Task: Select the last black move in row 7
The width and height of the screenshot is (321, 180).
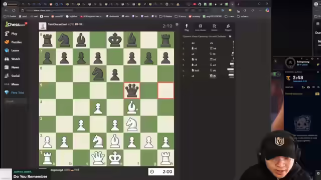Action: [213, 76]
